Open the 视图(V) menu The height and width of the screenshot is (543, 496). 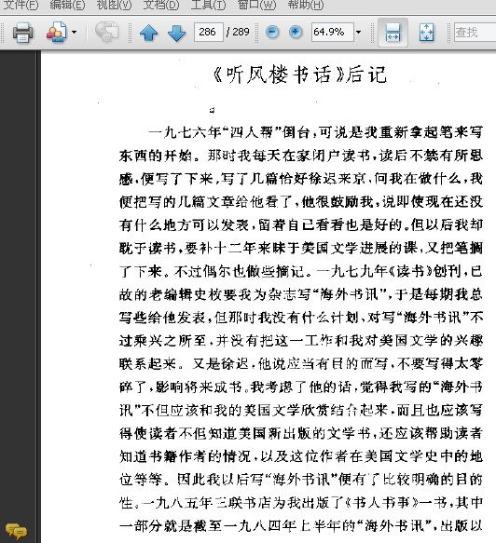(x=114, y=5)
